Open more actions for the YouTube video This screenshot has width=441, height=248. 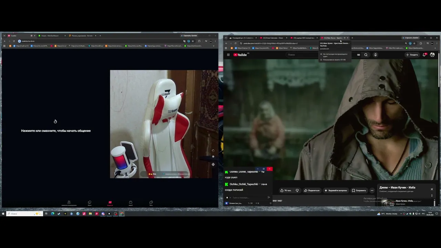coord(372,190)
